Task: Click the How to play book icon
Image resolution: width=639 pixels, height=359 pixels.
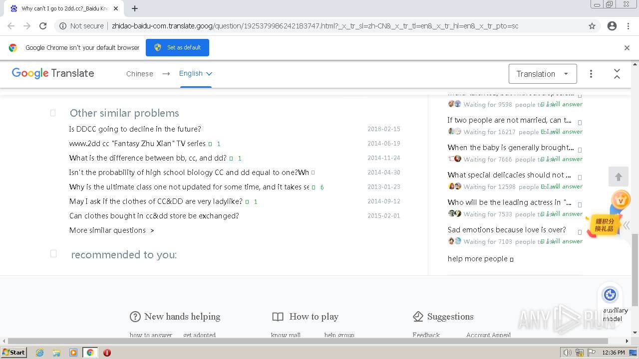Action: [278, 317]
